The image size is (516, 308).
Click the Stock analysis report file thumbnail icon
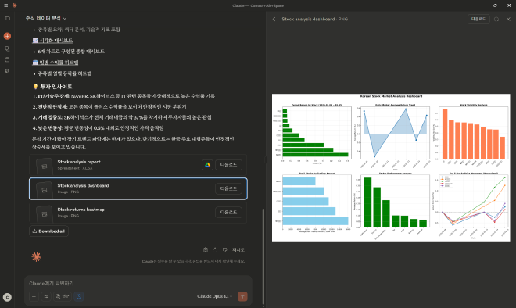tap(44, 167)
